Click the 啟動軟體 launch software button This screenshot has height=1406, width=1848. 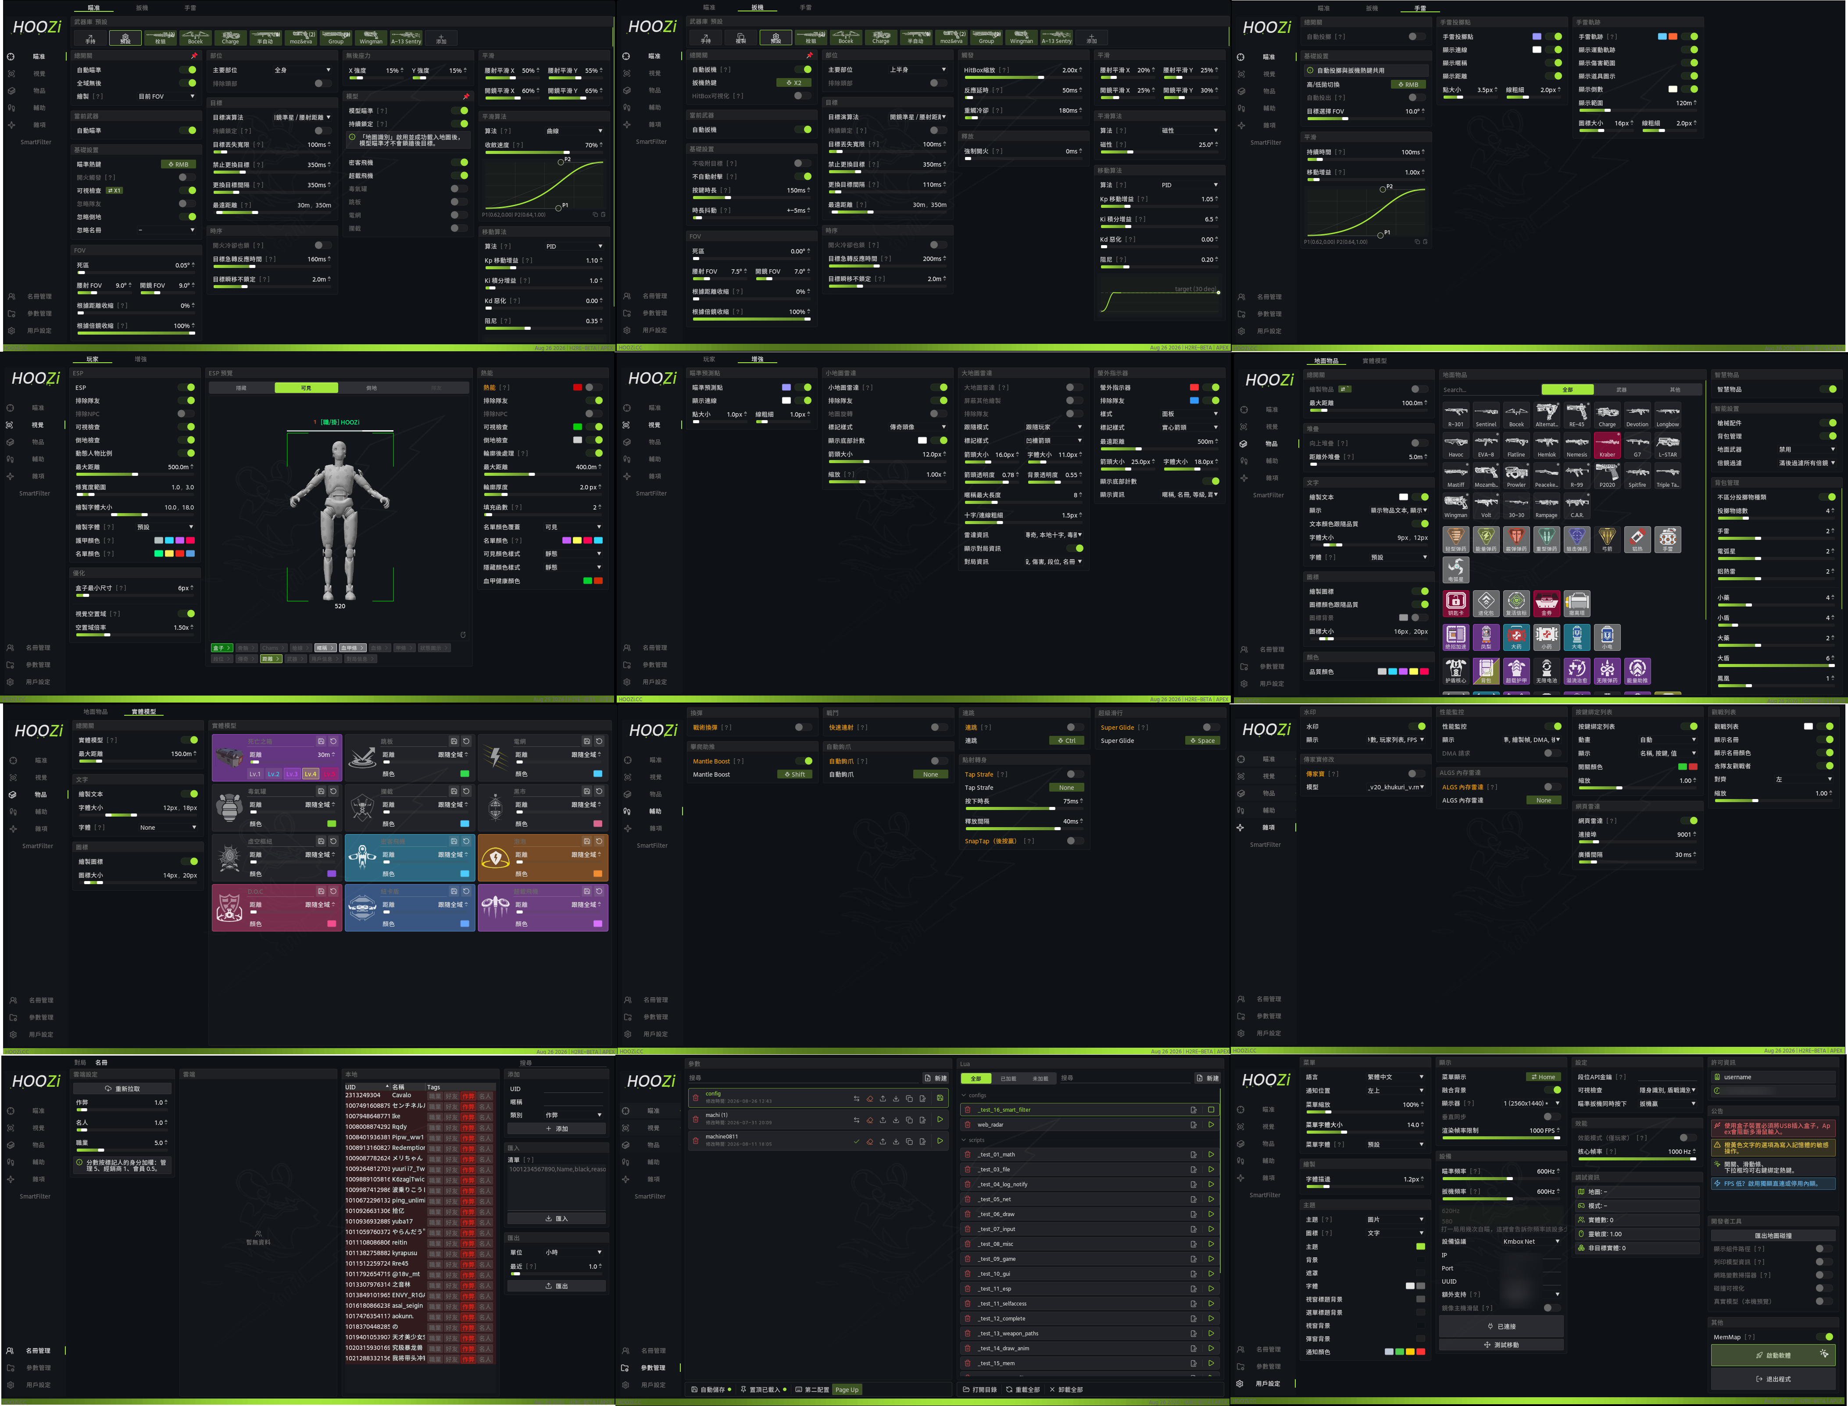click(x=1773, y=1355)
